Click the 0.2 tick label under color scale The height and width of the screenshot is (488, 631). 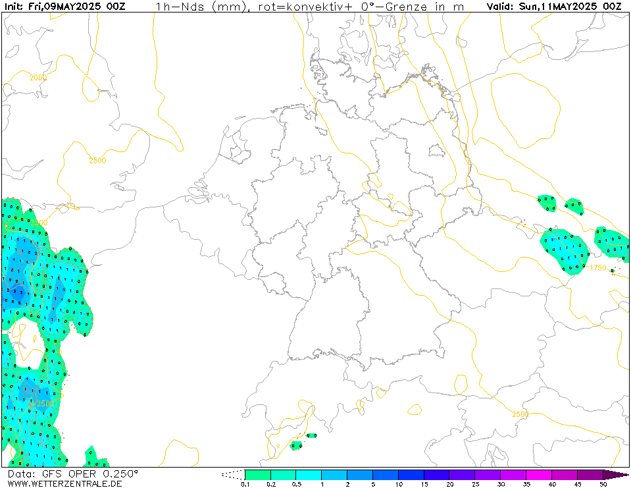point(271,484)
